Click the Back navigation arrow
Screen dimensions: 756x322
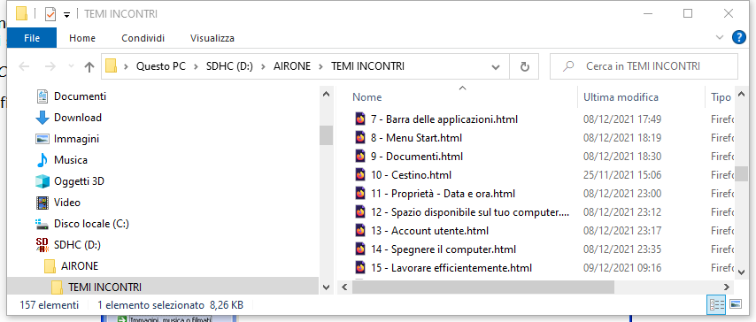click(x=24, y=66)
